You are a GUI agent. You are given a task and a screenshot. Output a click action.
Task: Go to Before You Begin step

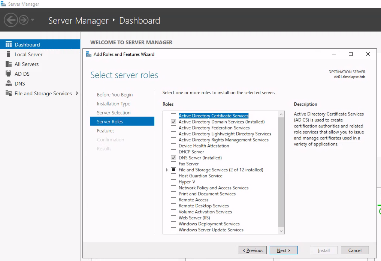pos(115,94)
